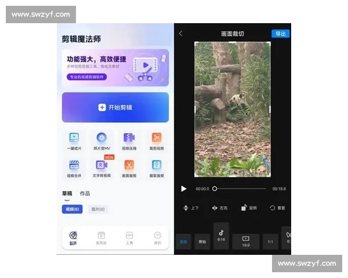Open the 提取音频 extract audio tool
The height and width of the screenshot is (278, 348).
pos(157,167)
